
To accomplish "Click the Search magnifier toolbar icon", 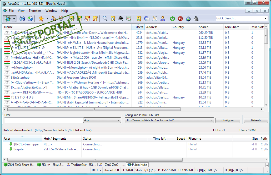I will tap(105, 19).
